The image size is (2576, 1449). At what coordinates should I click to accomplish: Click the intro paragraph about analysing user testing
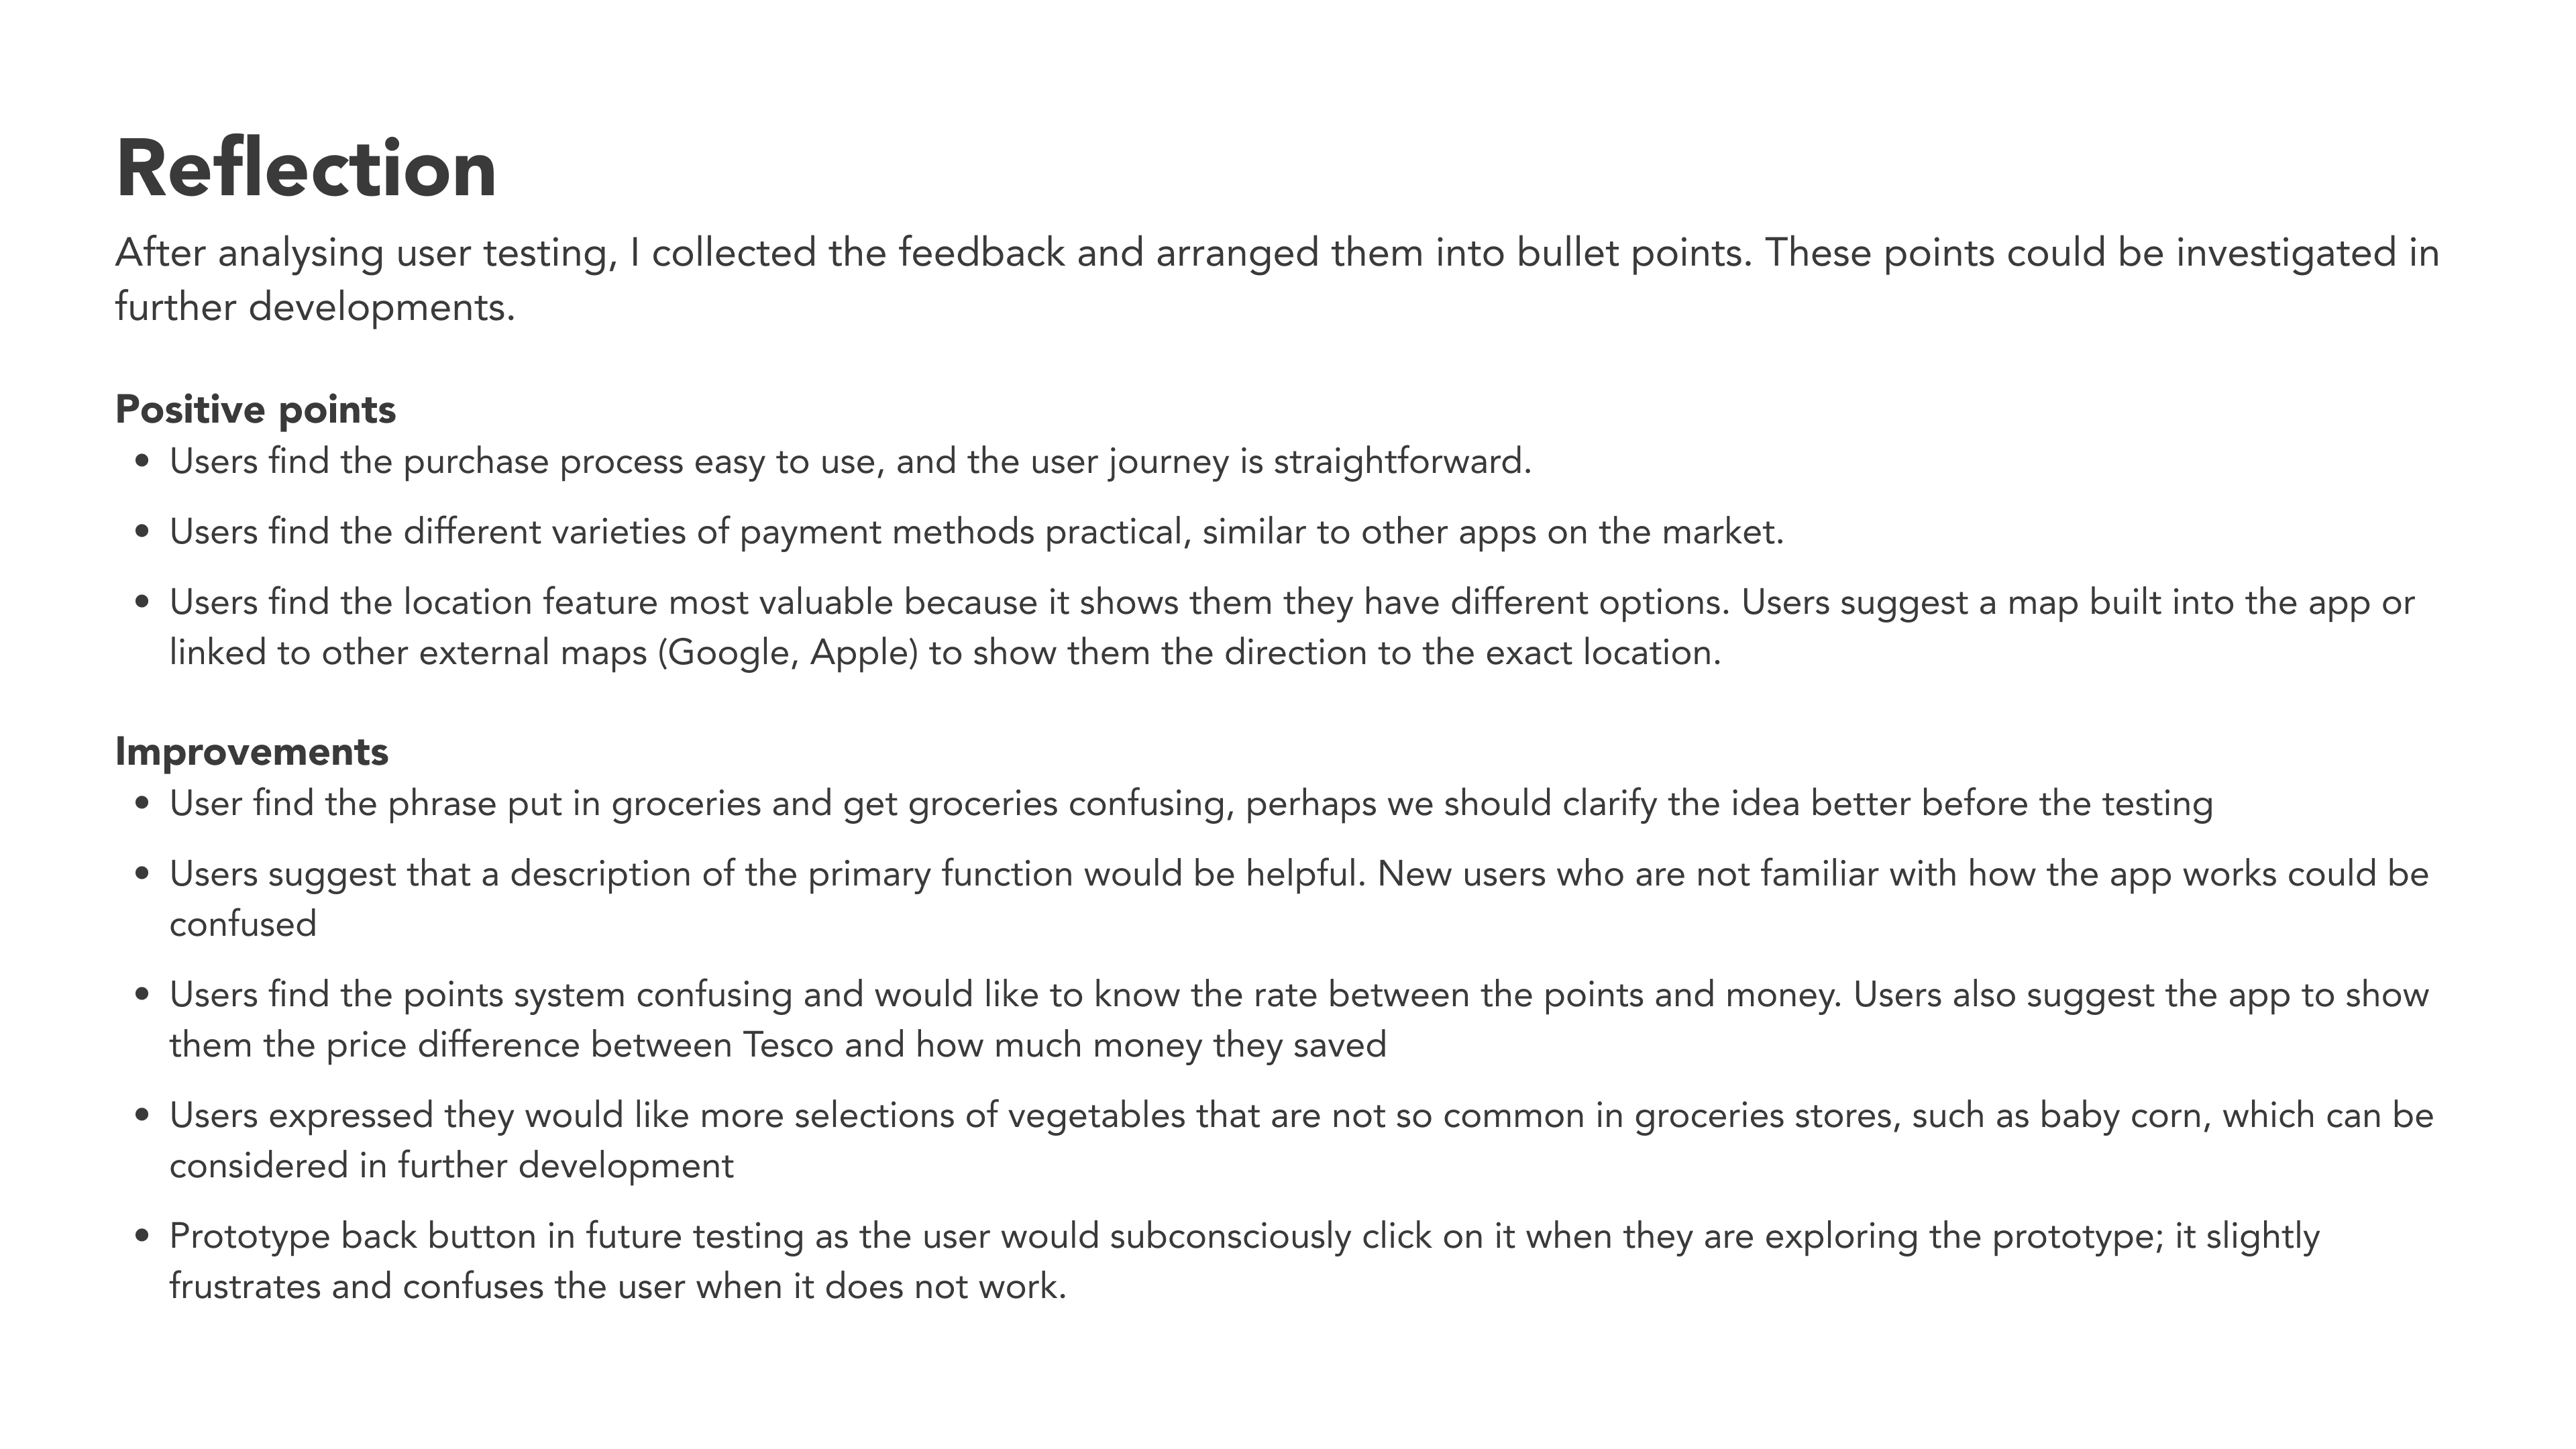(1276, 253)
